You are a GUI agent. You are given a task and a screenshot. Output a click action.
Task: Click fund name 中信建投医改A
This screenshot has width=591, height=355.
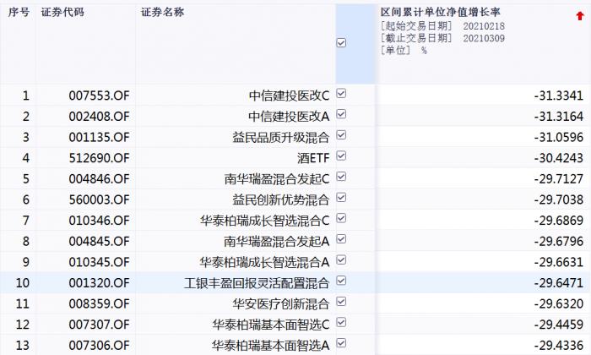(x=289, y=116)
